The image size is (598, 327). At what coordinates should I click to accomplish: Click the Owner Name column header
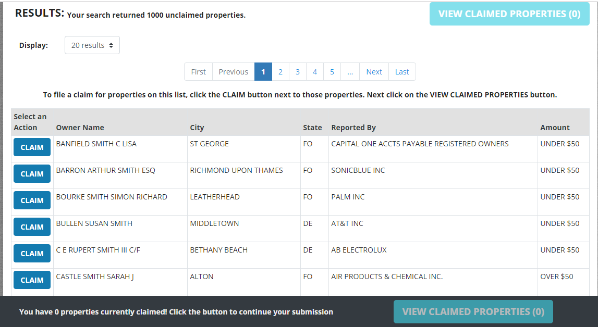tap(80, 127)
